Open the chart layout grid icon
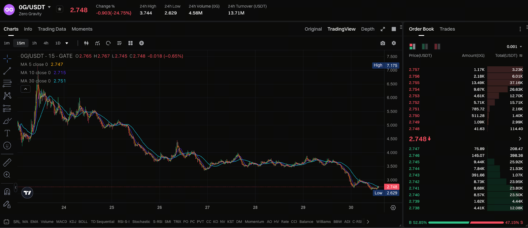This screenshot has width=528, height=228. click(131, 43)
